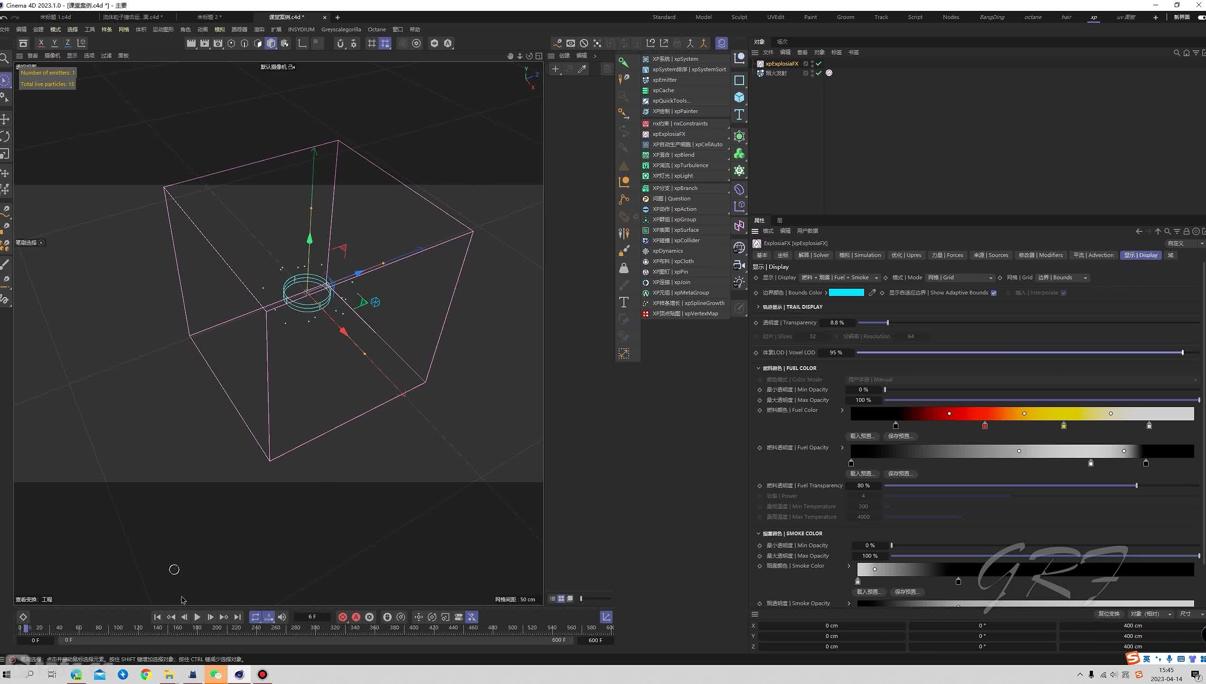Open the Grid Bounds dropdown
This screenshot has width=1206, height=684.
click(x=1062, y=278)
